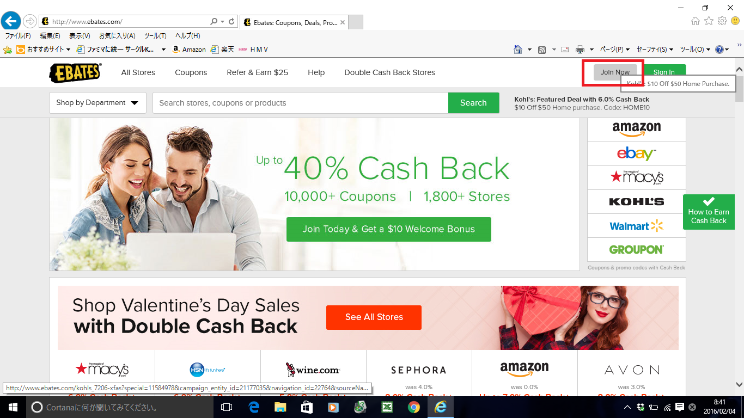Click Join Today Welcome Bonus button
744x418 pixels.
(389, 229)
